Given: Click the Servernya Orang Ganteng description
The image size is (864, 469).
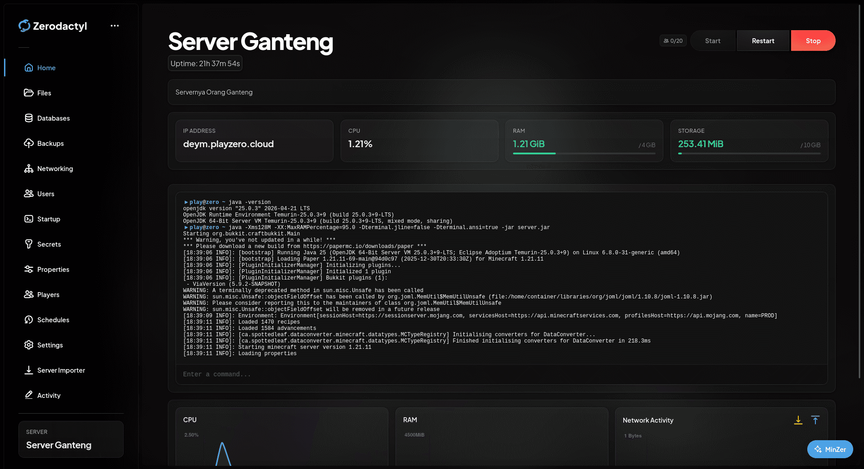Looking at the screenshot, I should pyautogui.click(x=214, y=92).
